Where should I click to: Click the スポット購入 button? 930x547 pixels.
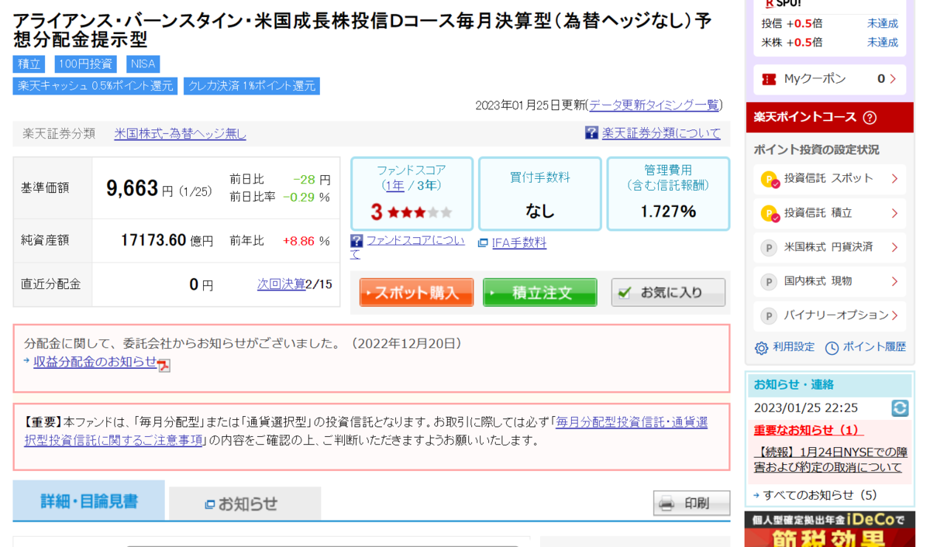coord(416,293)
